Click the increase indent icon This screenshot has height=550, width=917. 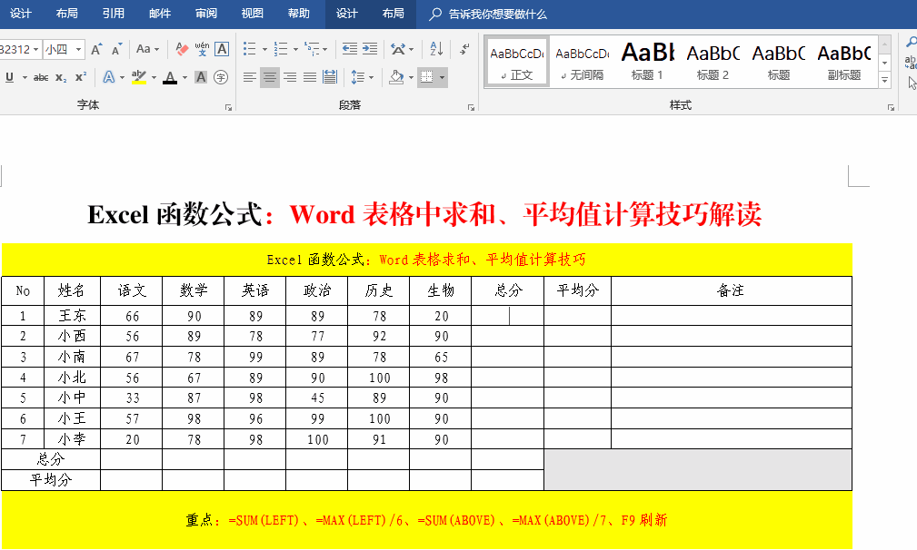369,49
